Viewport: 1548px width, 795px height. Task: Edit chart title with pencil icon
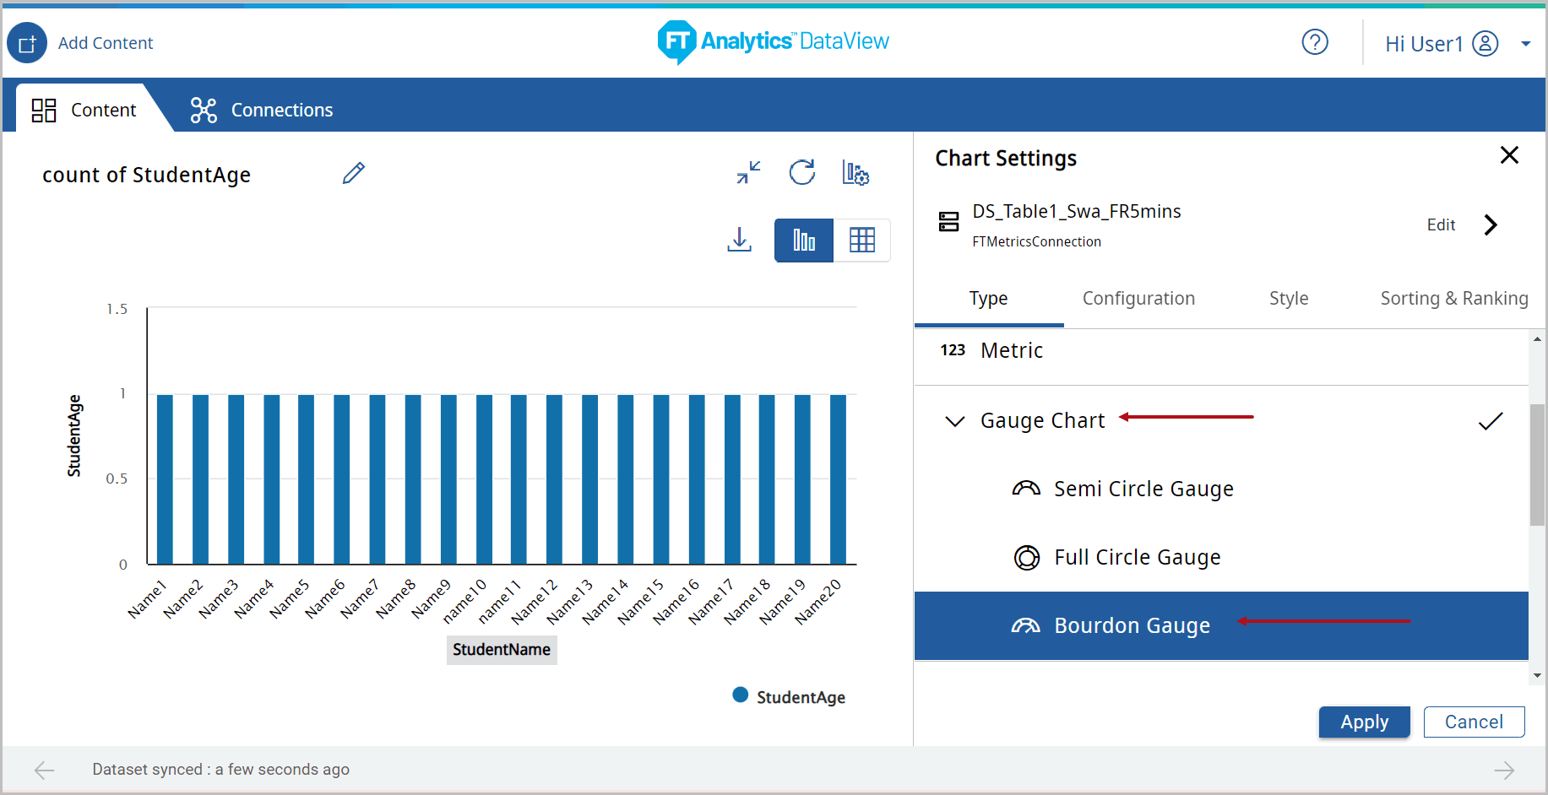[x=354, y=173]
